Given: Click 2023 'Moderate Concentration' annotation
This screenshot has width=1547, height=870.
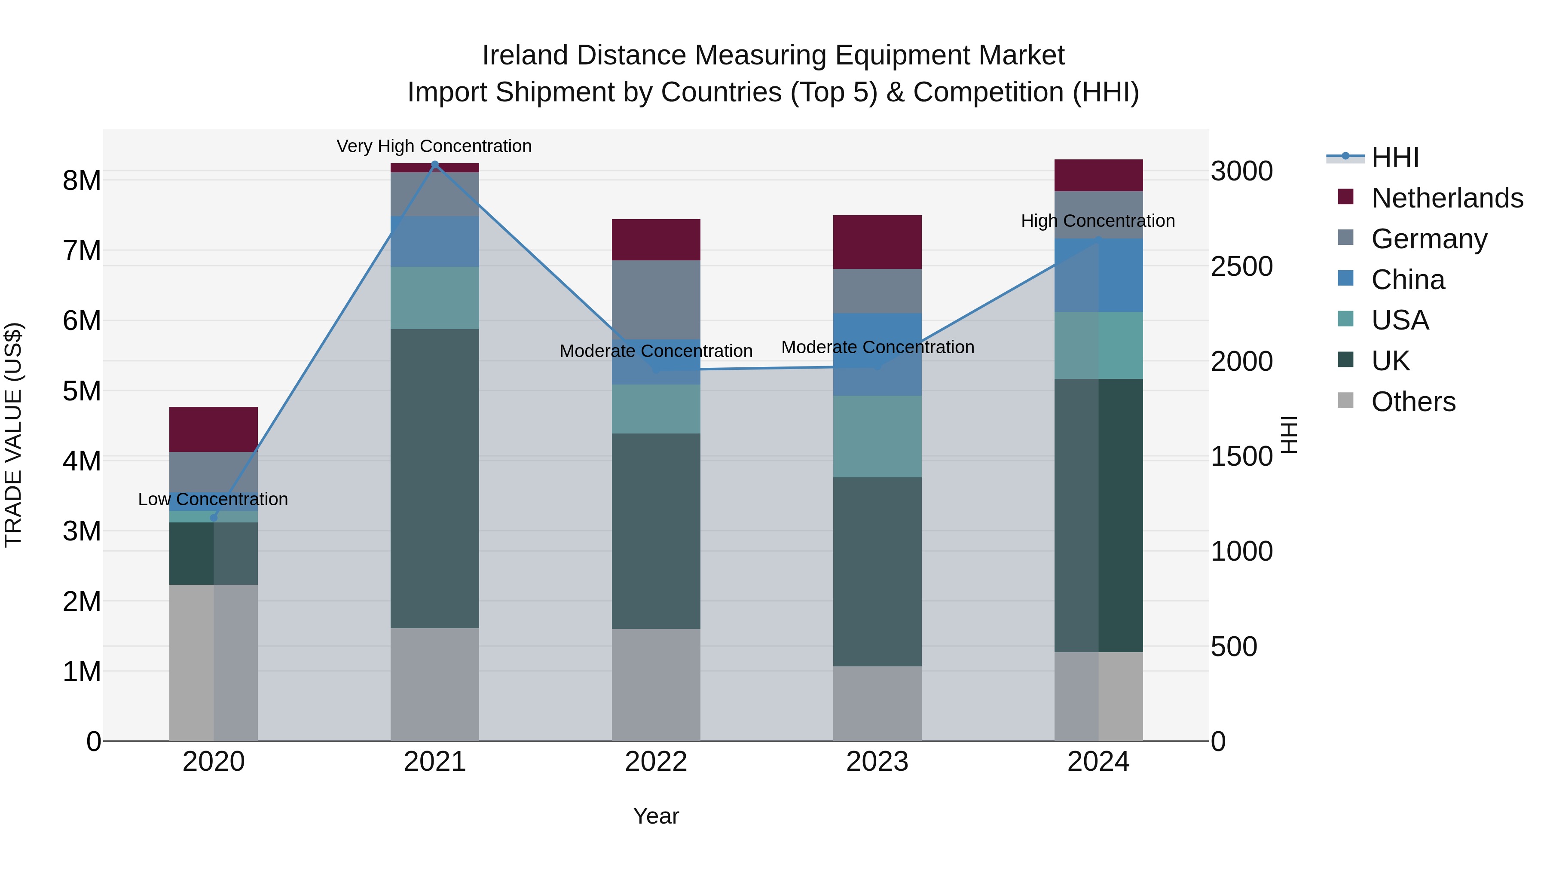Looking at the screenshot, I should click(x=877, y=348).
